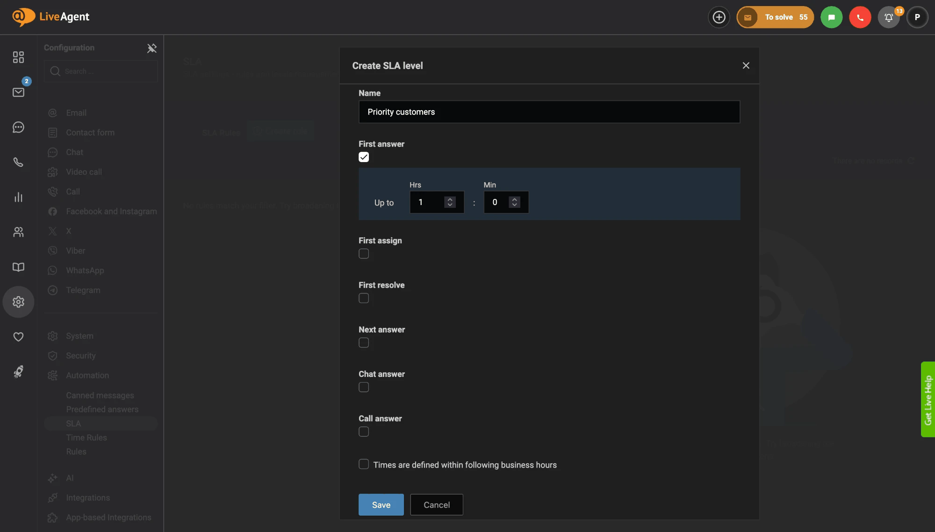Select the configuration gear icon in sidebar
The width and height of the screenshot is (935, 532).
point(18,302)
